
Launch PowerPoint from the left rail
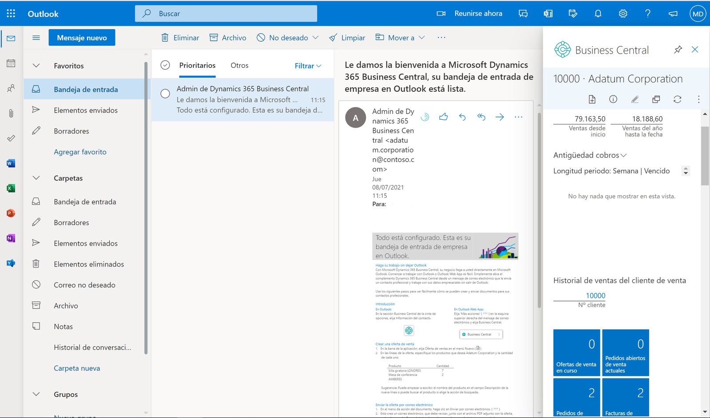(11, 213)
